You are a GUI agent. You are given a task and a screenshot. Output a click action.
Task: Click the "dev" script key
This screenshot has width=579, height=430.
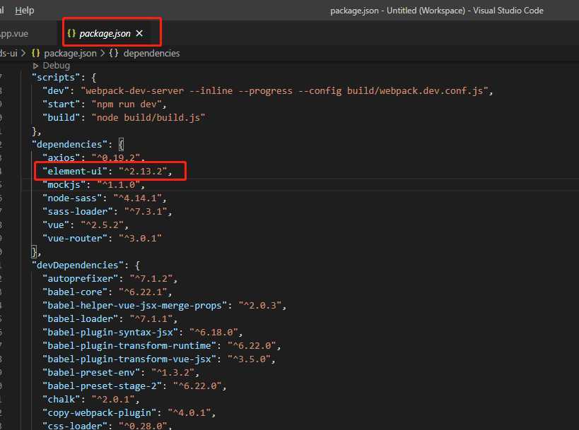coord(56,90)
